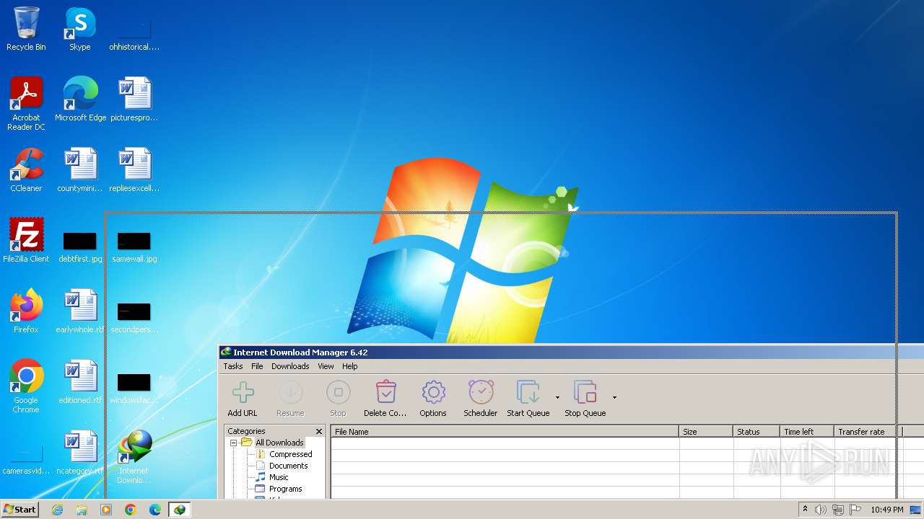Open the volume speaker tray icon

point(821,510)
